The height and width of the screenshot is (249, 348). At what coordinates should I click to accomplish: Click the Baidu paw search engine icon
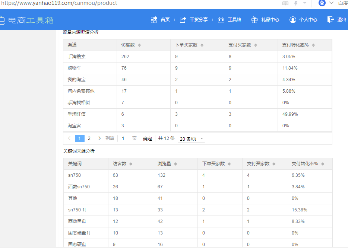click(322, 3)
